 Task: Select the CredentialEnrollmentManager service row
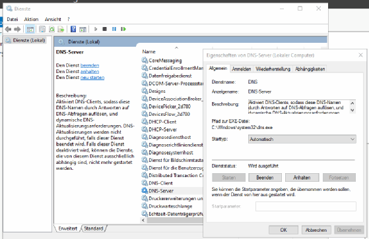(x=172, y=68)
